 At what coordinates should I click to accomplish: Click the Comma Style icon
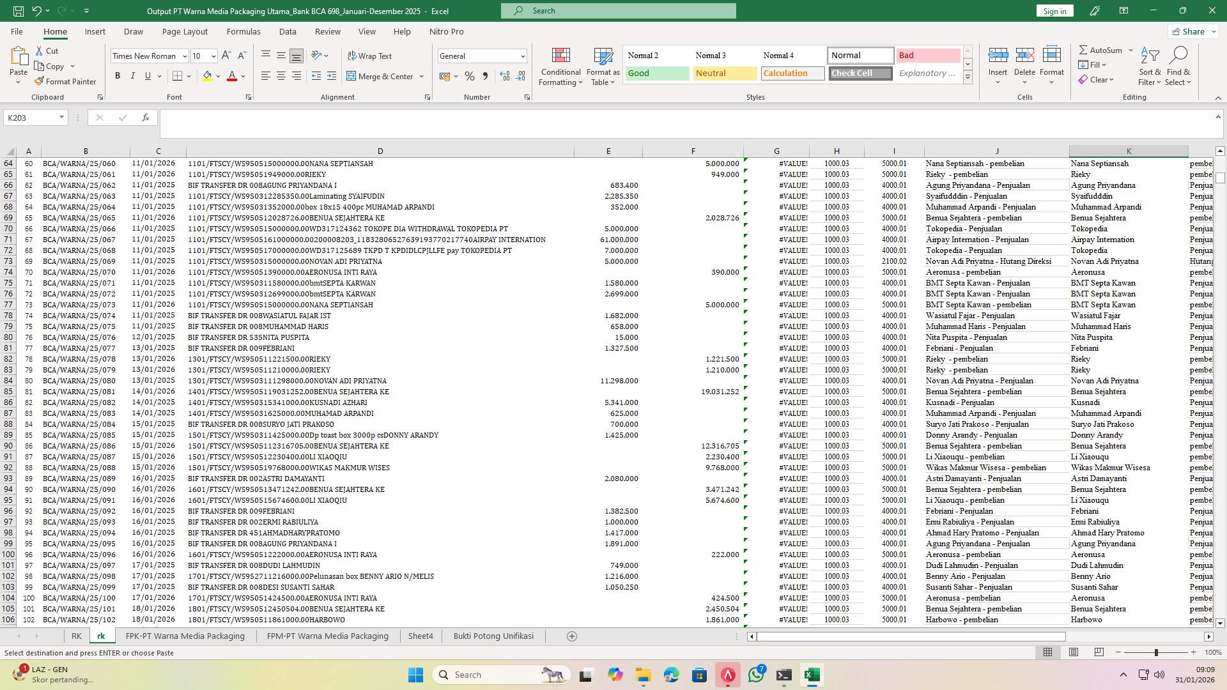[486, 75]
